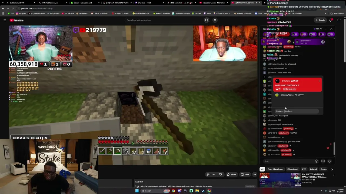Open YouTube notifications bell
The width and height of the screenshot is (346, 194).
(331, 20)
